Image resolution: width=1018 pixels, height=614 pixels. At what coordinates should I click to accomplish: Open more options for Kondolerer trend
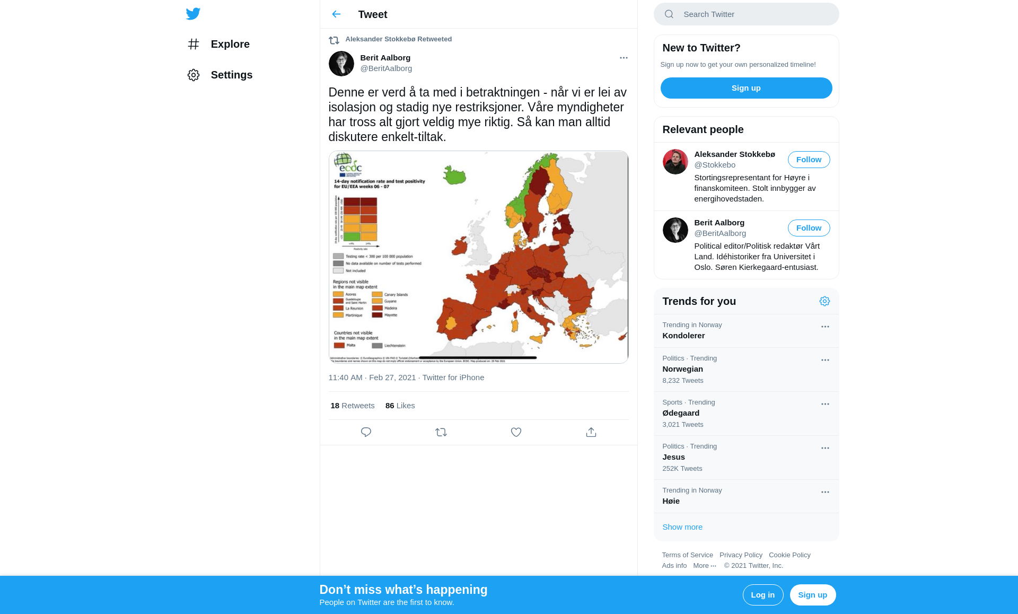[825, 327]
